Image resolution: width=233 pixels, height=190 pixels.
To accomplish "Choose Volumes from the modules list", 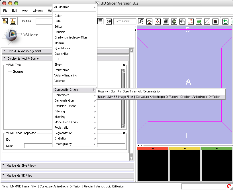I will click(x=60, y=81).
